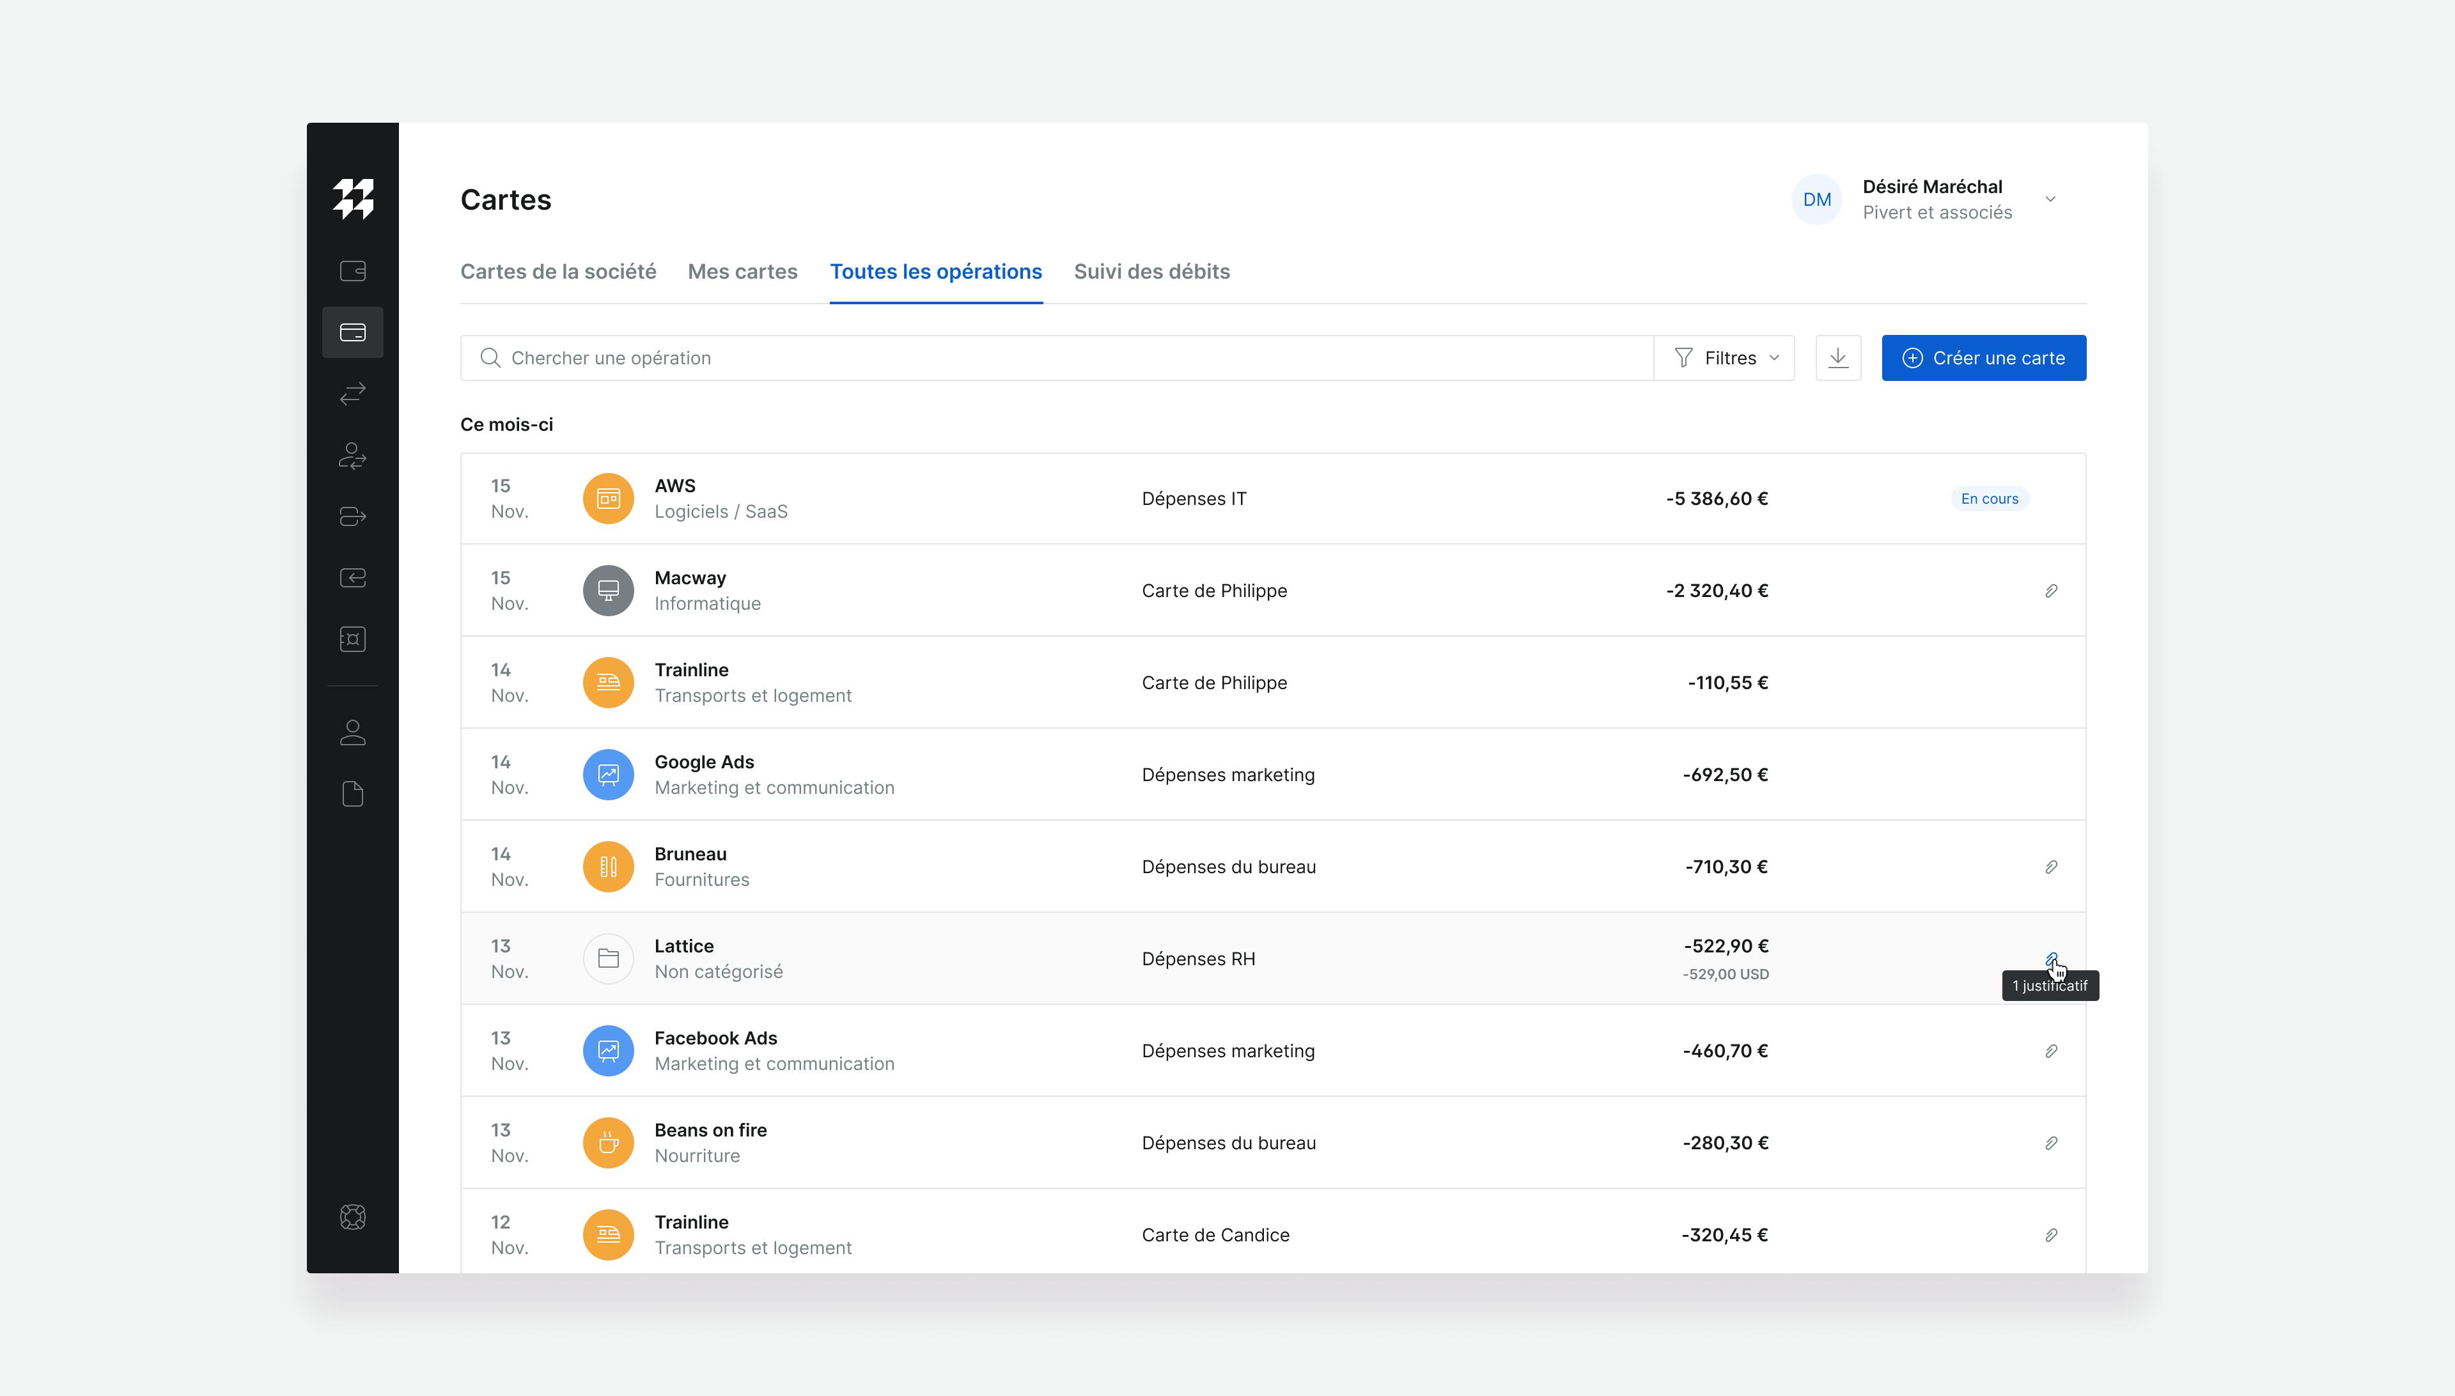Select the Cards sidebar icon
Viewport: 2455px width, 1396px height.
click(353, 332)
